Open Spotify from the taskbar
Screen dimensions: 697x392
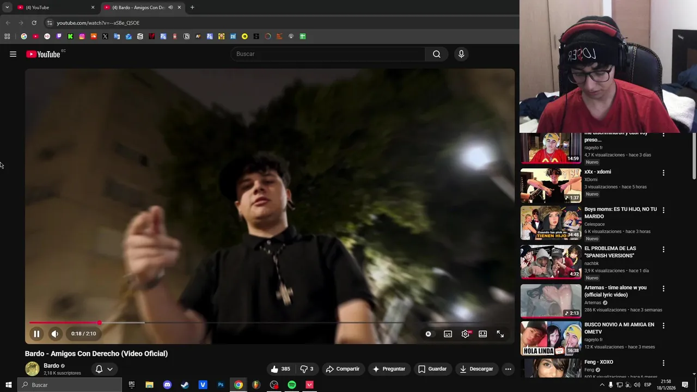292,385
